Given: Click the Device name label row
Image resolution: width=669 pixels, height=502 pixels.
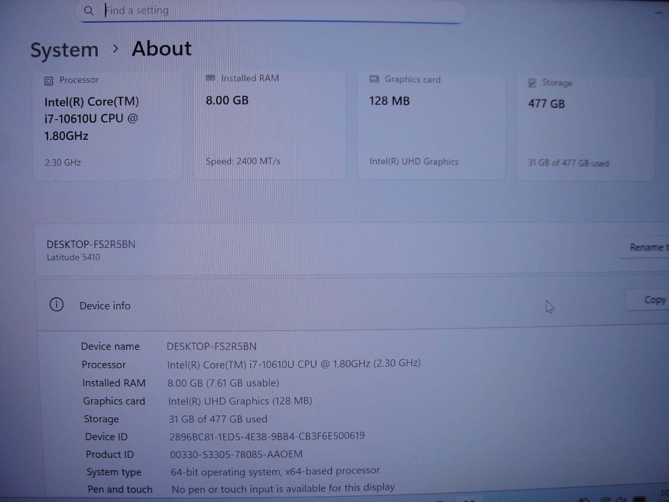Looking at the screenshot, I should (x=110, y=347).
